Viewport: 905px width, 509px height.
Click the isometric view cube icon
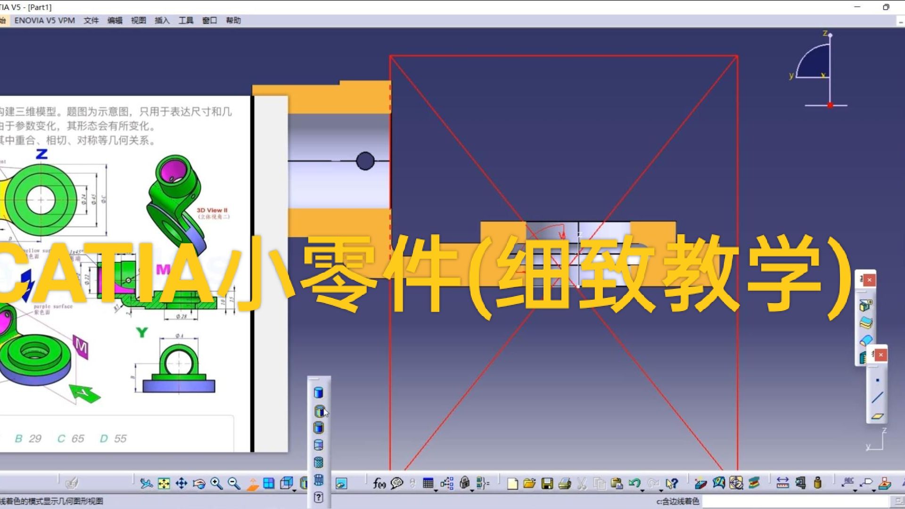pos(286,483)
